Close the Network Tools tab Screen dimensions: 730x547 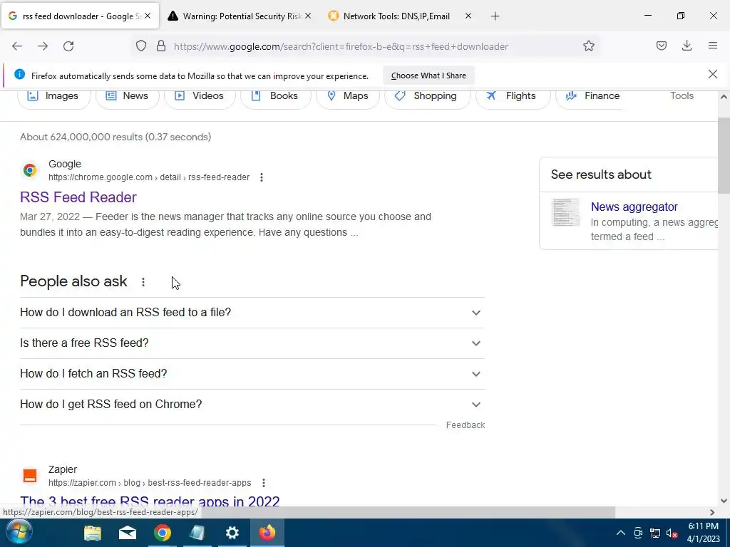[468, 16]
